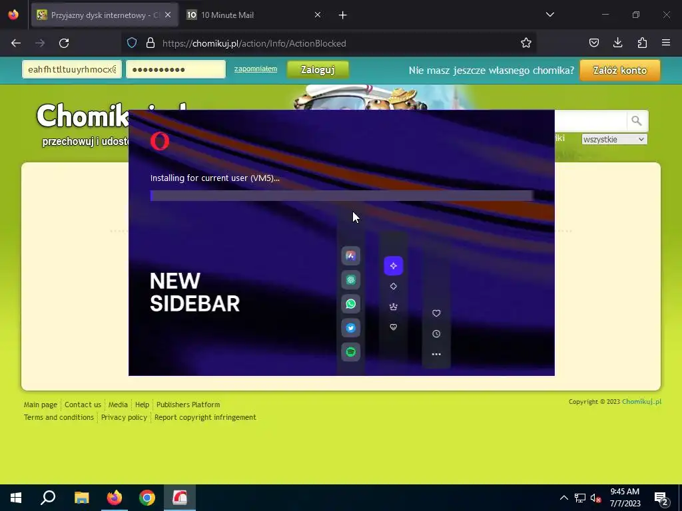Click the three dots icon in installer sidebar
682x511 pixels.
[436, 355]
